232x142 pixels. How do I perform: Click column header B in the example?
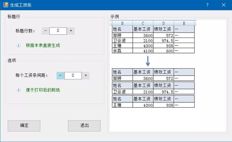[123, 23]
